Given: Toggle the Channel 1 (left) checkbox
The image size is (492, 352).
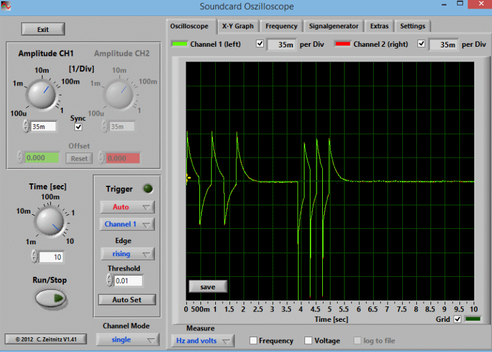Looking at the screenshot, I should click(x=260, y=43).
